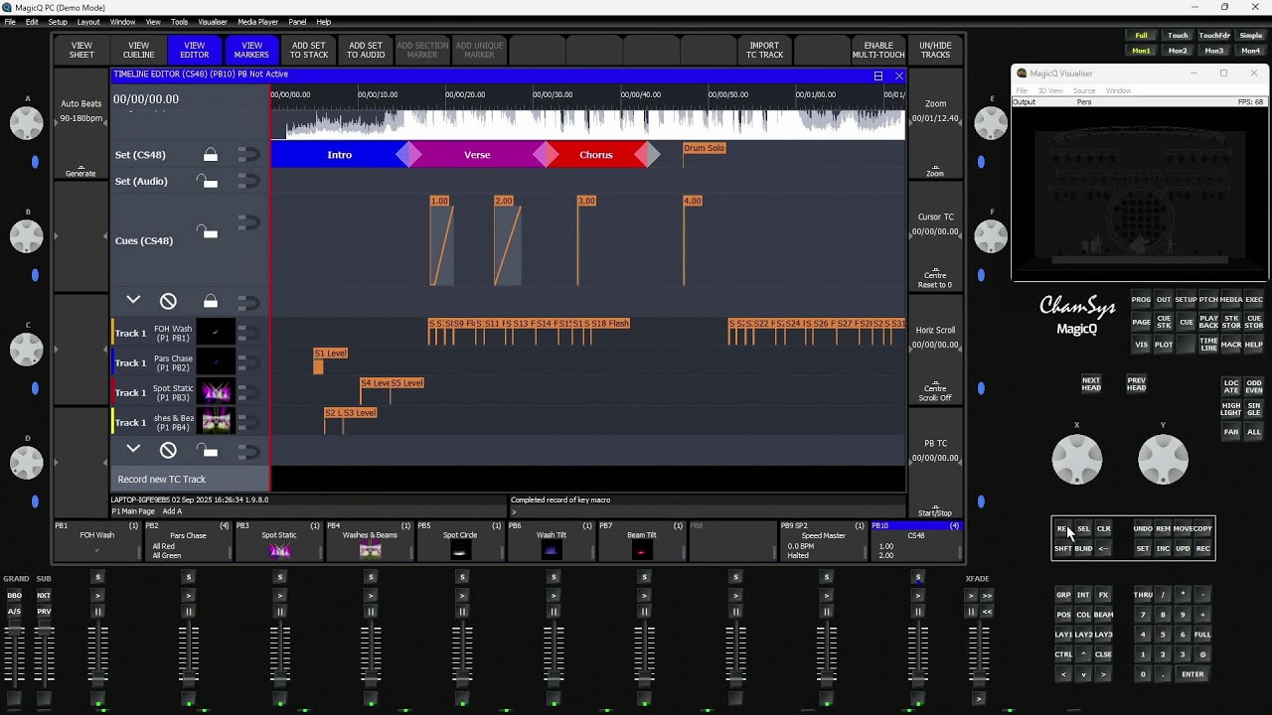Select the Spot Static track thumbnail
The height and width of the screenshot is (715, 1272).
(216, 392)
